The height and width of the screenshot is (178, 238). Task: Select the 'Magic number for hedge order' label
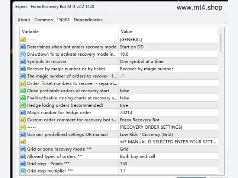coord(59,113)
